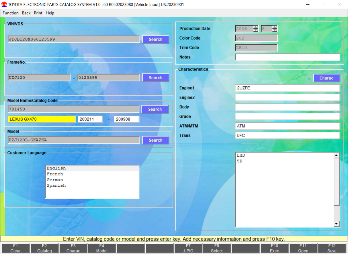Select French in Customer Language list
348x254 pixels.
pyautogui.click(x=55, y=174)
